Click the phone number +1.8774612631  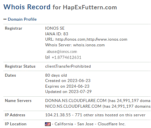[x=66, y=57]
